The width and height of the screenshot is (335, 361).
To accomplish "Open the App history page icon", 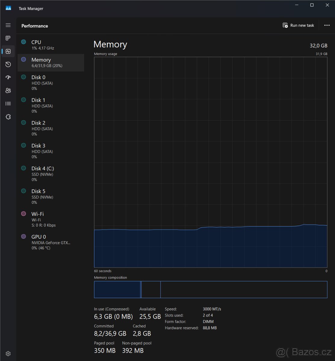I will [x=8, y=64].
